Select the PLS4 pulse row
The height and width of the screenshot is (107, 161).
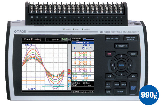click(x=83, y=80)
